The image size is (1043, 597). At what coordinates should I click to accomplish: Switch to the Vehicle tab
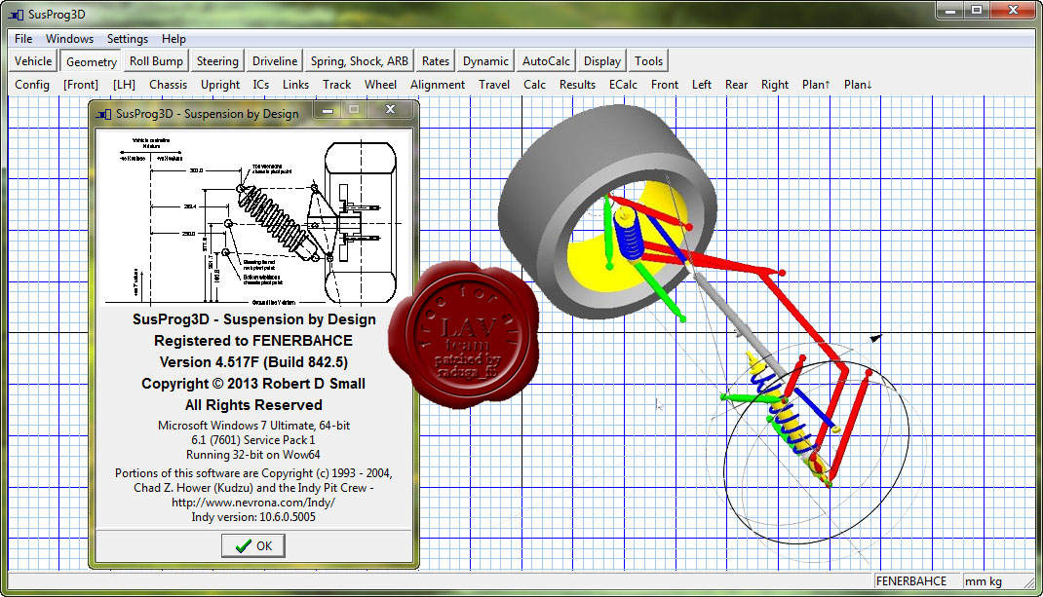(32, 61)
